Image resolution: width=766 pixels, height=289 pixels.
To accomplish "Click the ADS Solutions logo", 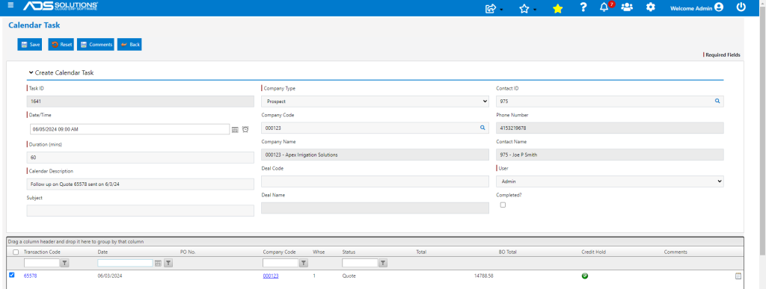I will (x=61, y=6).
